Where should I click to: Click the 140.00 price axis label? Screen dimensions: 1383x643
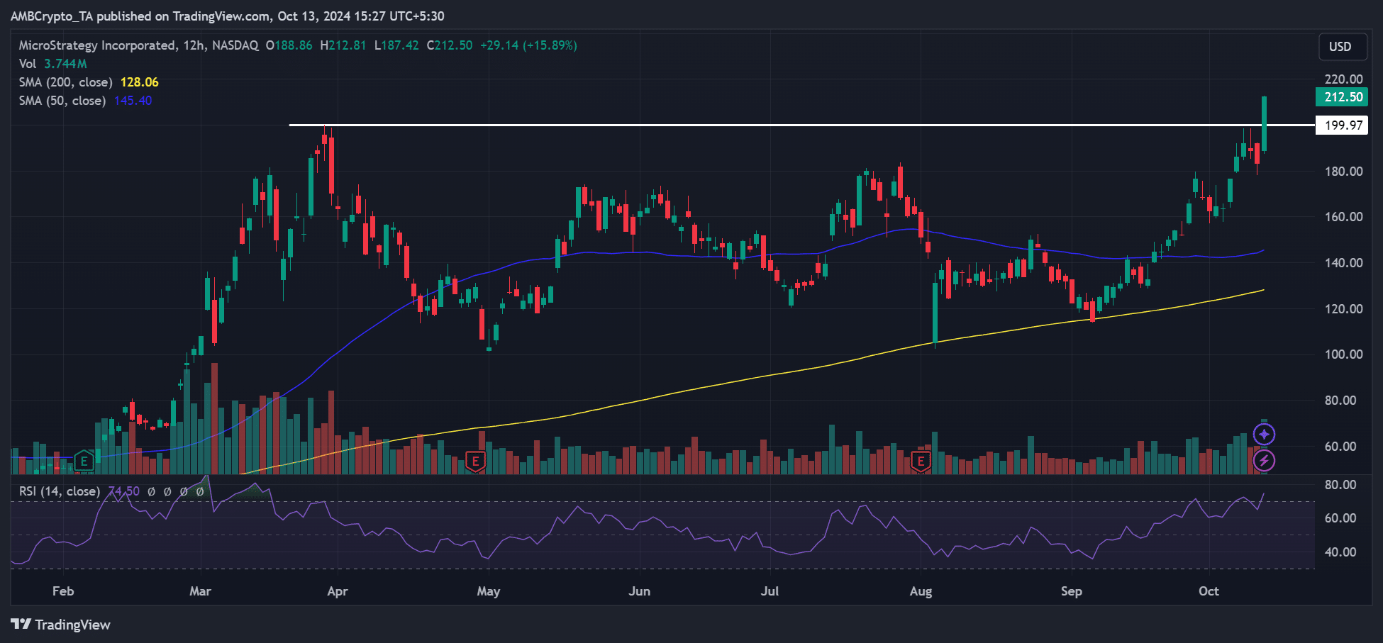pyautogui.click(x=1343, y=263)
